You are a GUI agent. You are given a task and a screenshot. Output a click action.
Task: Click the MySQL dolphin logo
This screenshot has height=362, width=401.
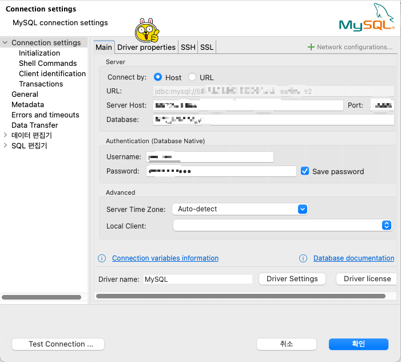[x=367, y=17]
